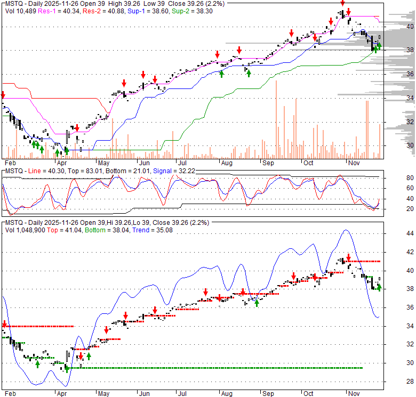The width and height of the screenshot is (416, 397).
Task: Click the red arrow at the top chart's far left
Action: tap(3, 95)
